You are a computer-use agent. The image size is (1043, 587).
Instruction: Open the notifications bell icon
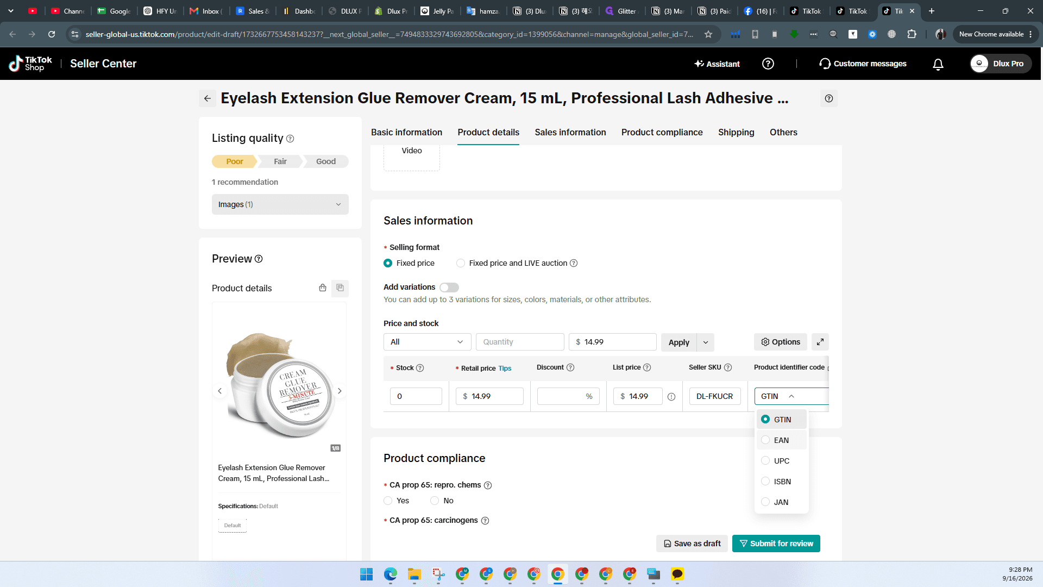[938, 64]
